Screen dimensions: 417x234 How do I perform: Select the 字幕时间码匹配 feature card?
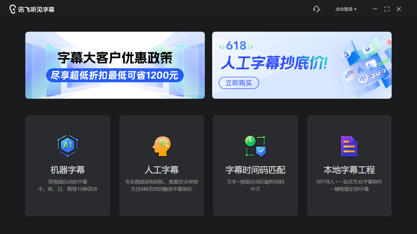point(255,166)
